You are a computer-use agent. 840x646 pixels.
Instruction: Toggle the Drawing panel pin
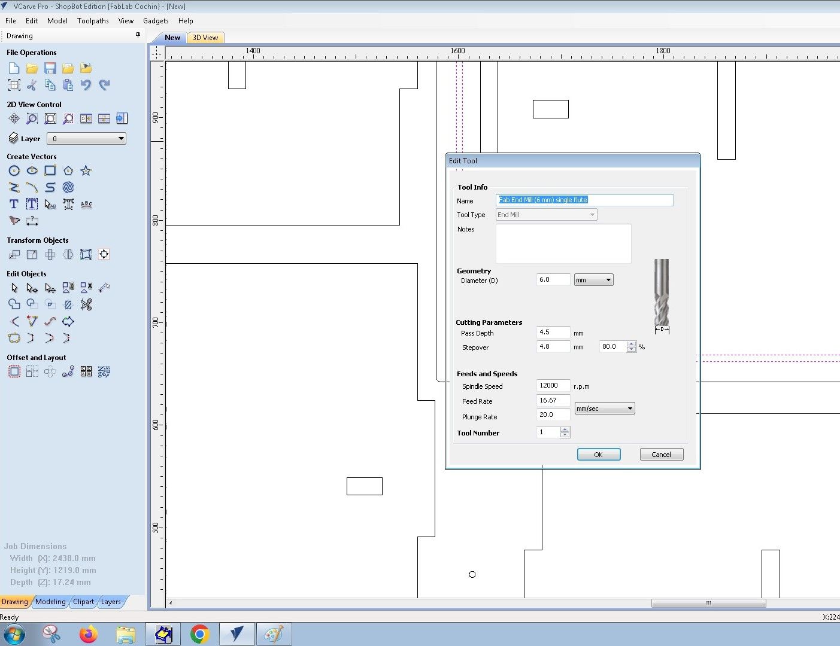pos(138,35)
